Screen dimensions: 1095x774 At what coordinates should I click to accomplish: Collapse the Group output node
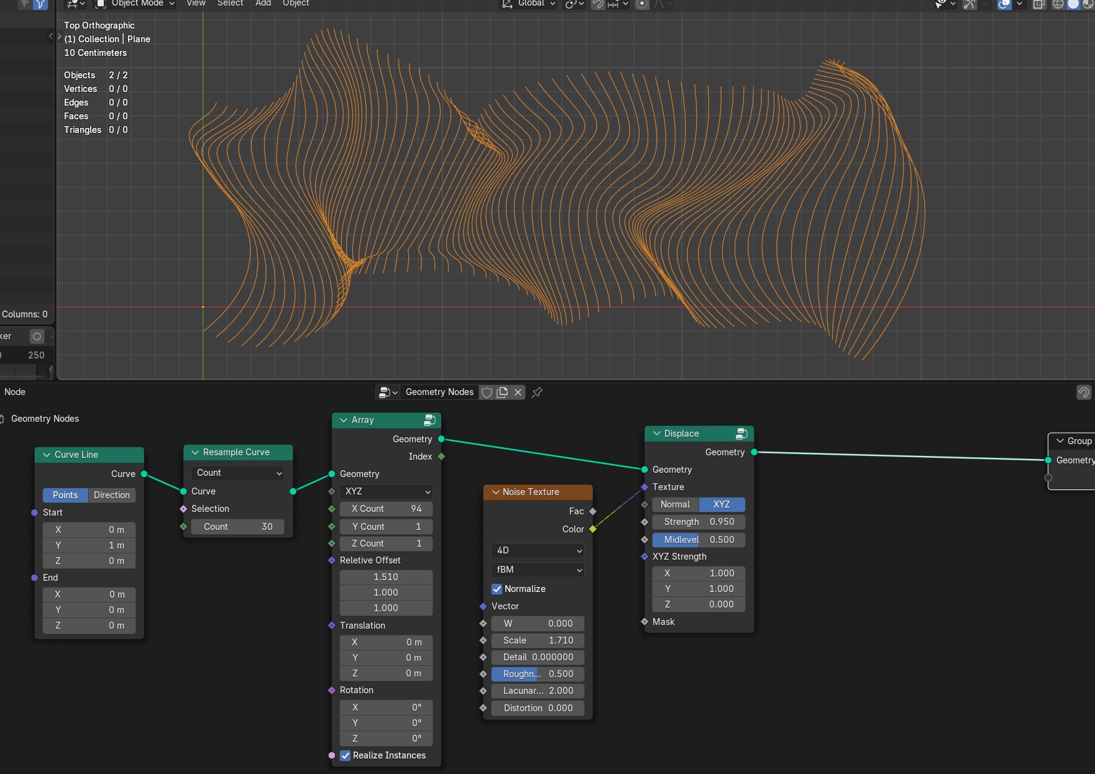click(1060, 441)
